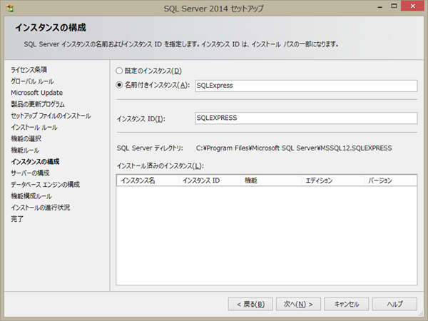This screenshot has height=321, width=428.
Task: Click the 戻る(B) back button
Action: (x=250, y=304)
